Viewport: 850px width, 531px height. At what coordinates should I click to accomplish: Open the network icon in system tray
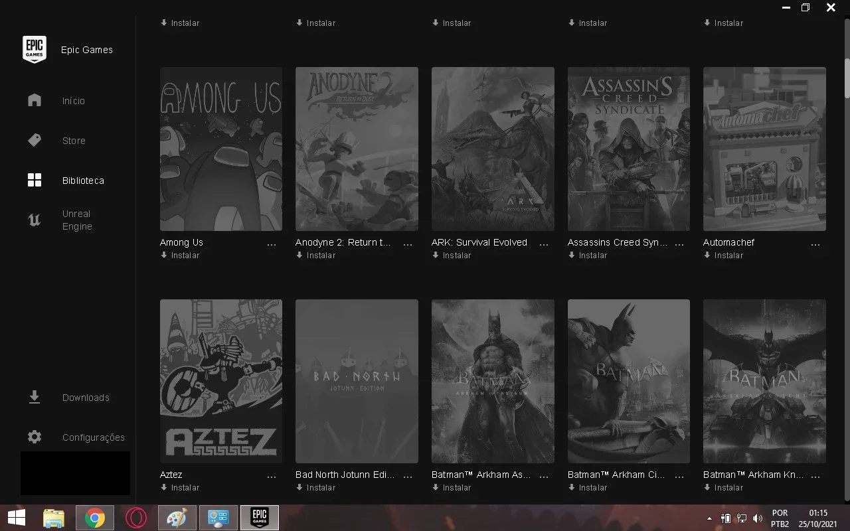coord(742,518)
